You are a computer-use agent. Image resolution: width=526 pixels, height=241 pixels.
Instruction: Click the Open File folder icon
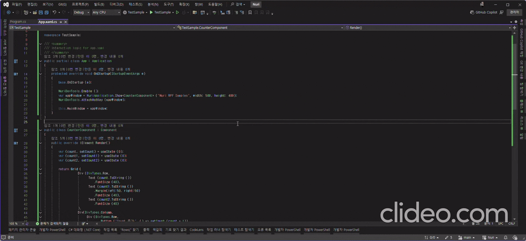(x=34, y=12)
